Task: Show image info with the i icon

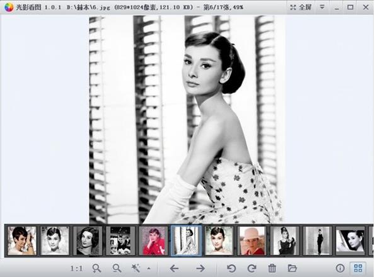Action: click(340, 268)
